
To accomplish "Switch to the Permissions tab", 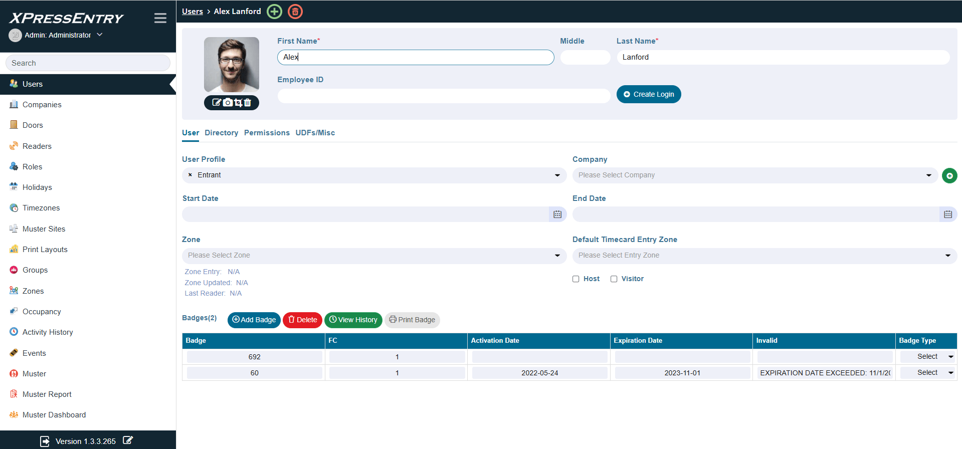I will (267, 133).
